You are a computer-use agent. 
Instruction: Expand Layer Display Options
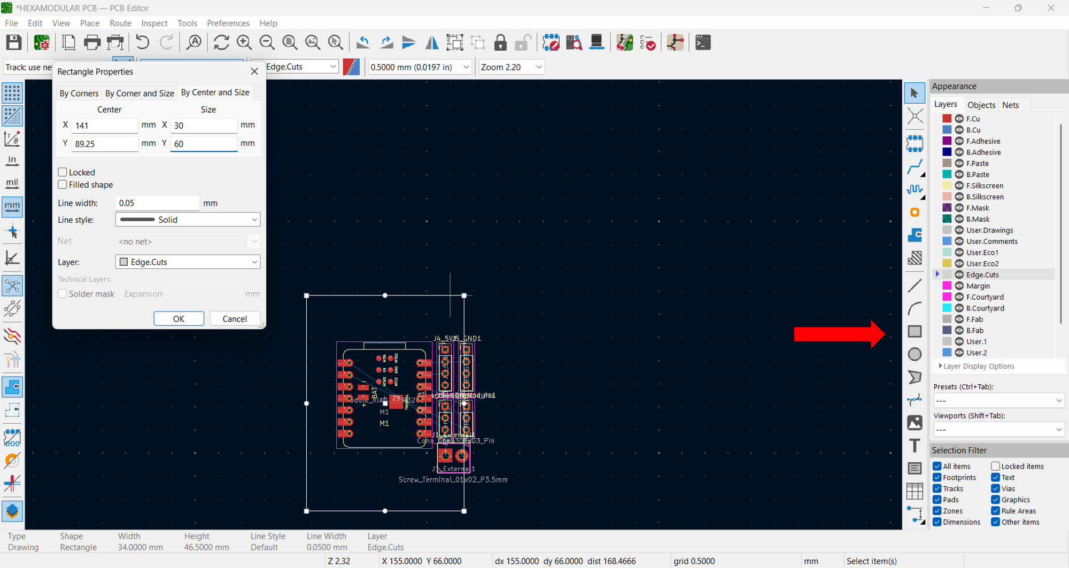[x=978, y=366]
